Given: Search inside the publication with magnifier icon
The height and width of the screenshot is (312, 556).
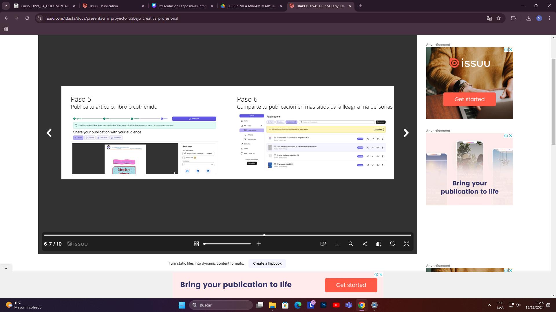Looking at the screenshot, I should point(351,244).
